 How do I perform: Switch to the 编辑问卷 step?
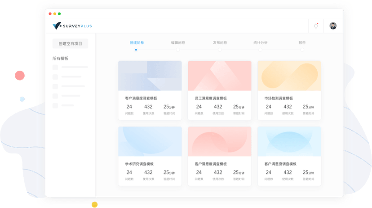[x=178, y=42]
